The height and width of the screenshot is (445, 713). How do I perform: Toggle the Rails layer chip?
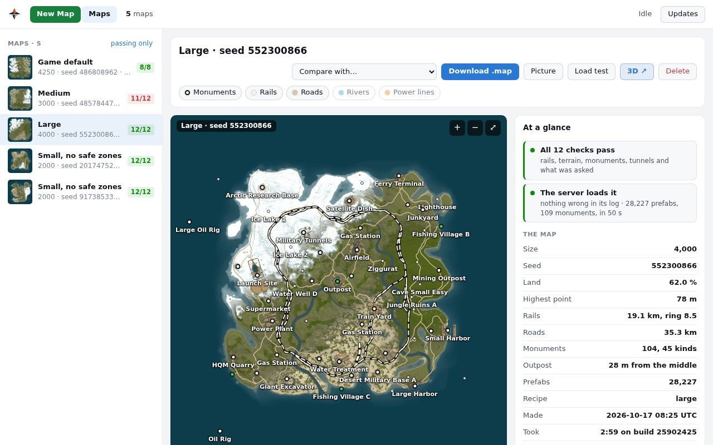(264, 92)
